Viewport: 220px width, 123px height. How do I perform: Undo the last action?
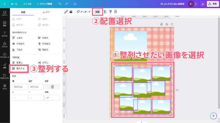tap(60, 4)
